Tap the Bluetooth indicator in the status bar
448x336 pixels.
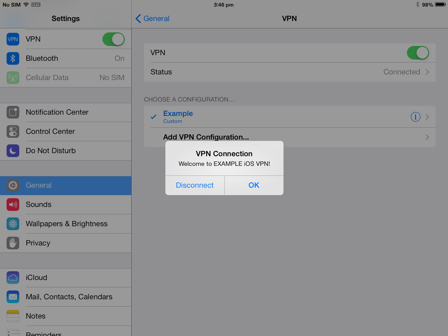(417, 4)
